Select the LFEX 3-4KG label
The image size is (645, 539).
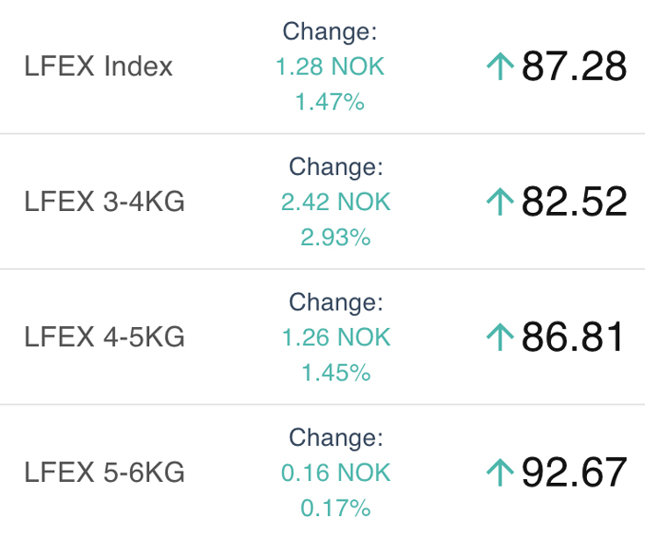(x=104, y=202)
